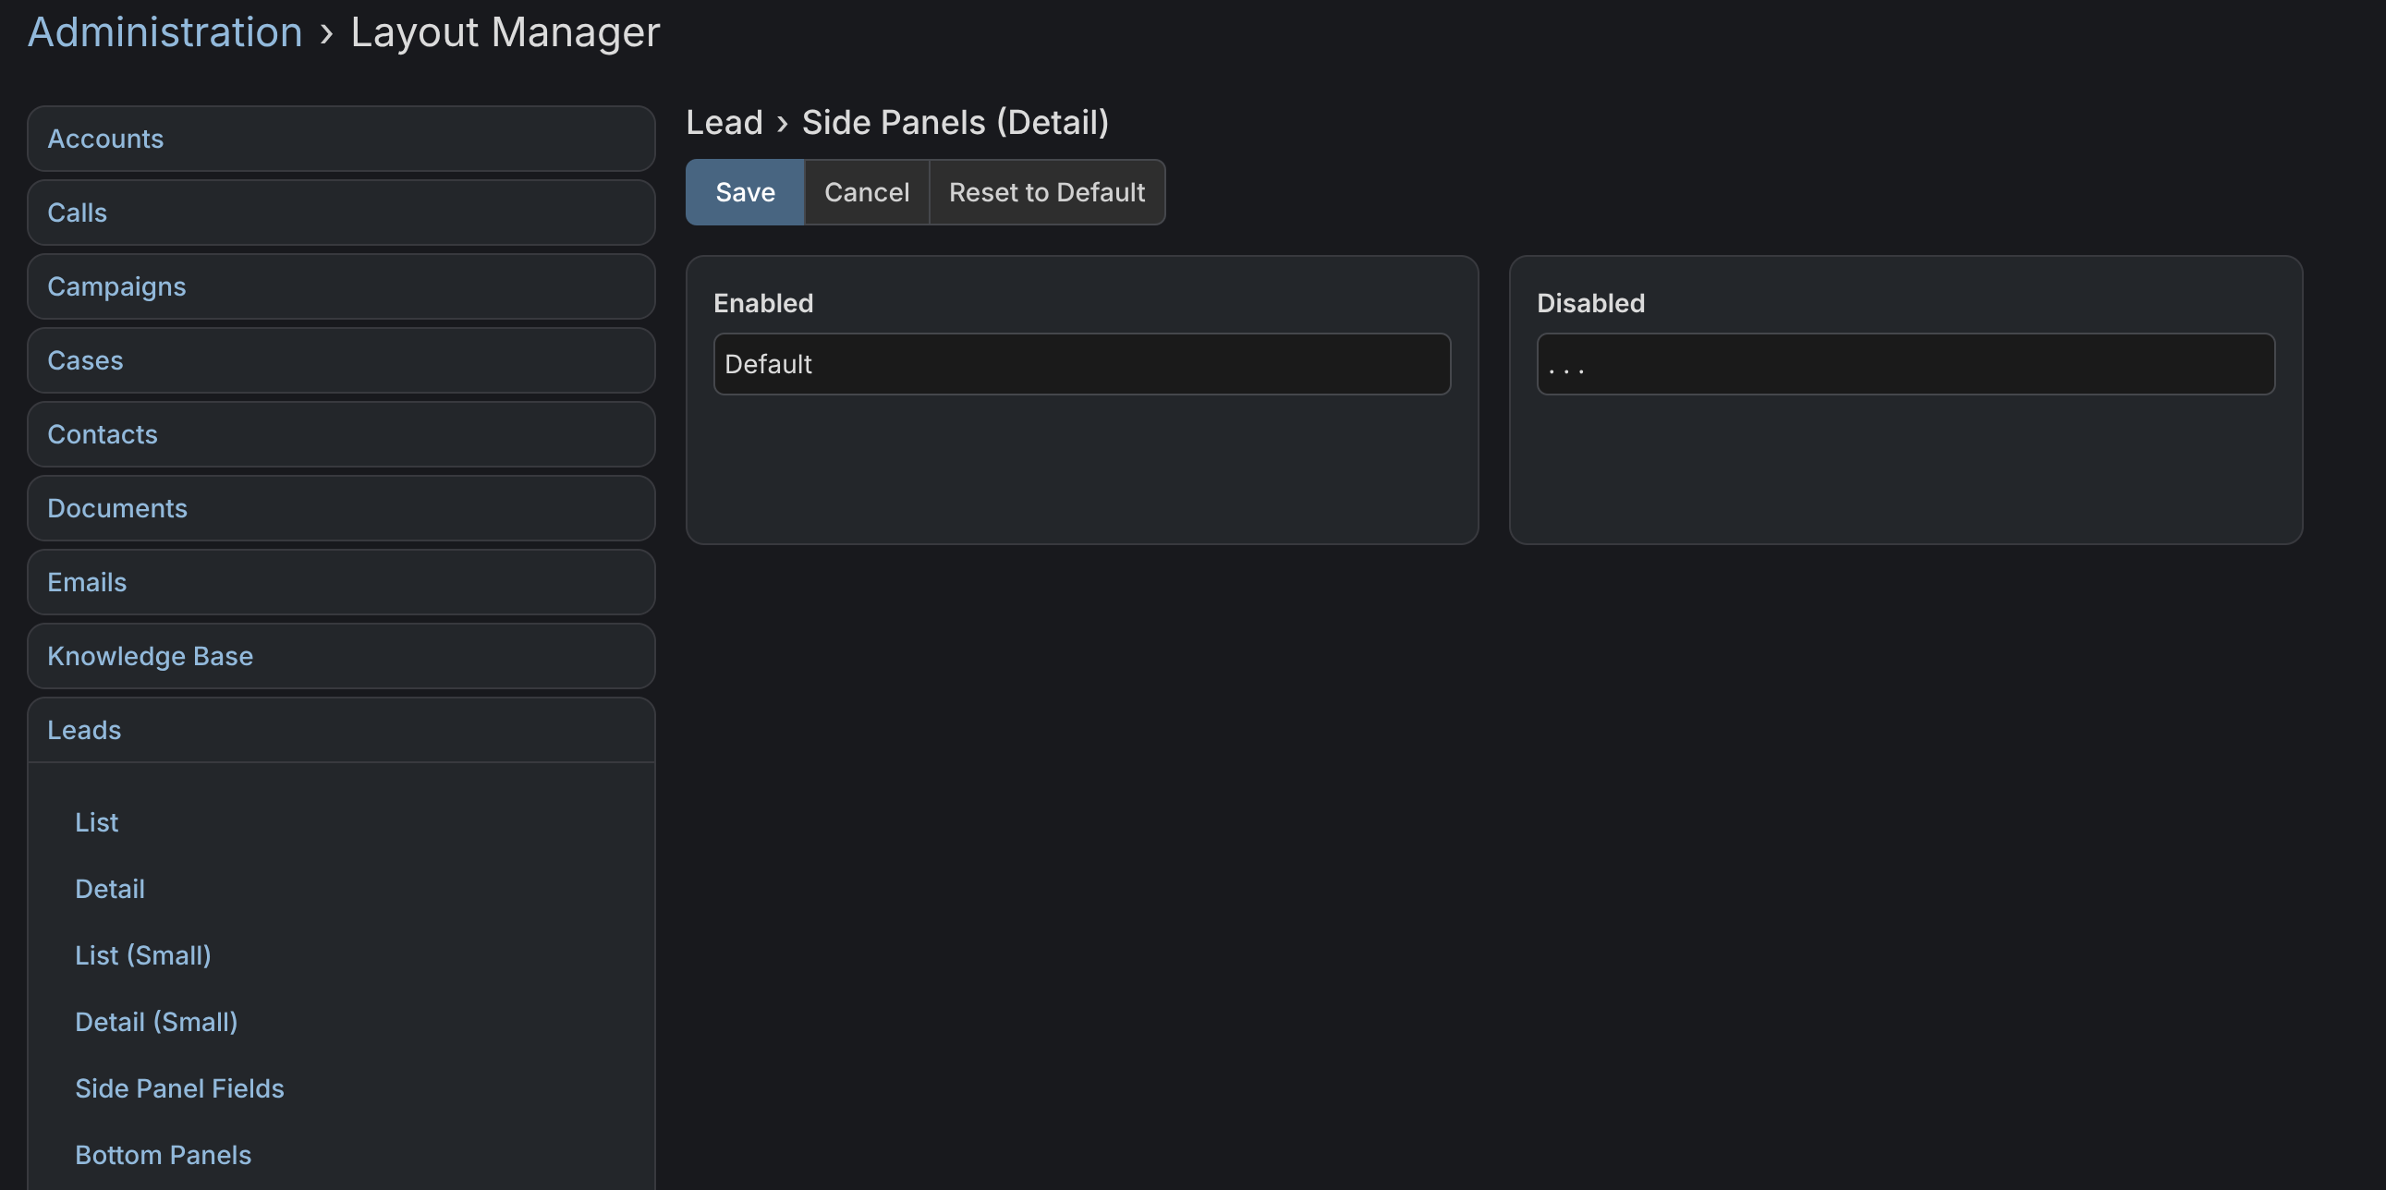
Task: Click the Save button
Action: tap(744, 191)
